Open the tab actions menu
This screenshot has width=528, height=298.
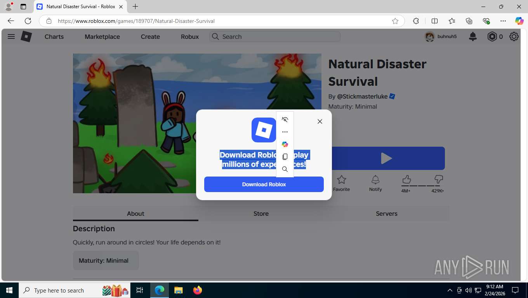tap(23, 7)
